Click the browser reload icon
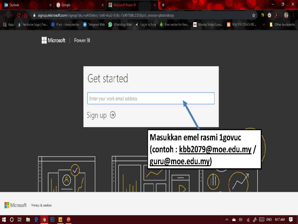The width and height of the screenshot is (298, 224). pyautogui.click(x=19, y=15)
